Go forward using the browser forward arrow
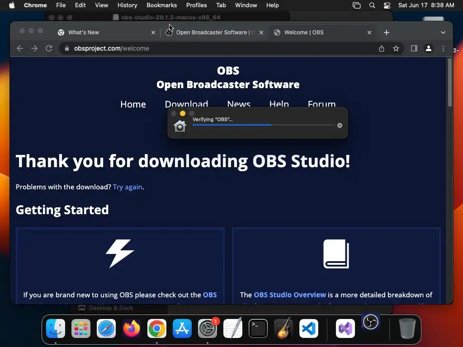Screen dimensions: 463x347 [34, 48]
